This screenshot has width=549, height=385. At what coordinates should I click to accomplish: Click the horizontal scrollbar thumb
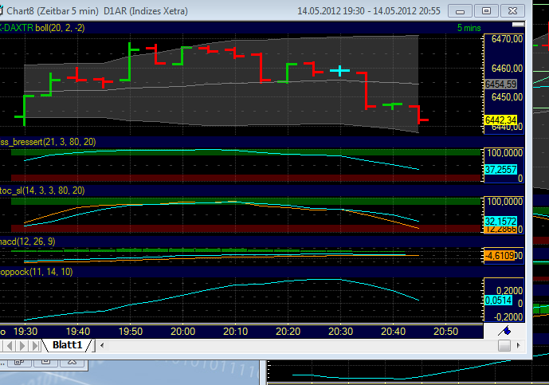pos(504,345)
